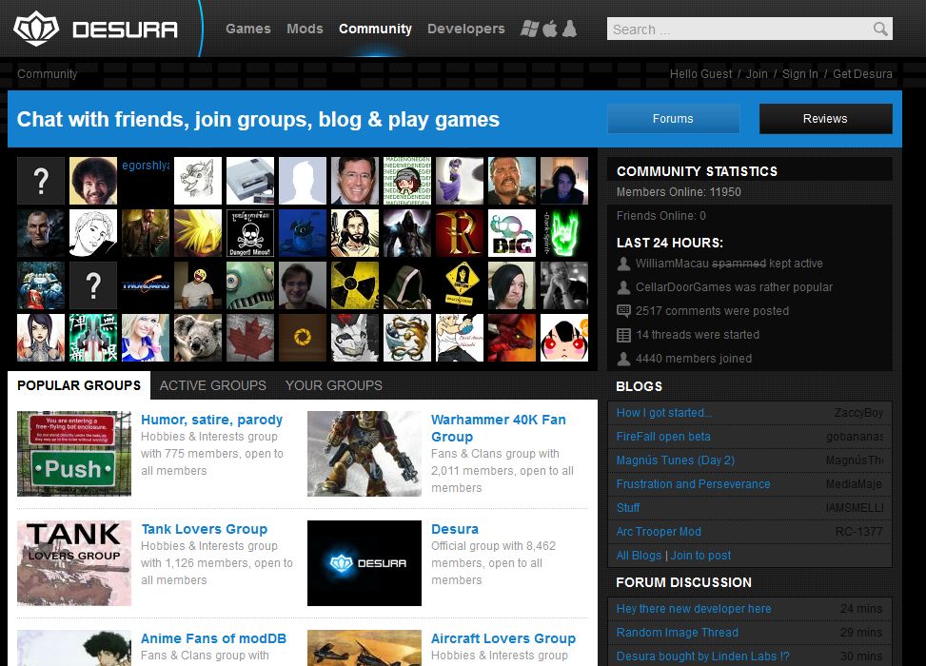926x666 pixels.
Task: Click the search magnifier icon
Action: pyautogui.click(x=880, y=29)
